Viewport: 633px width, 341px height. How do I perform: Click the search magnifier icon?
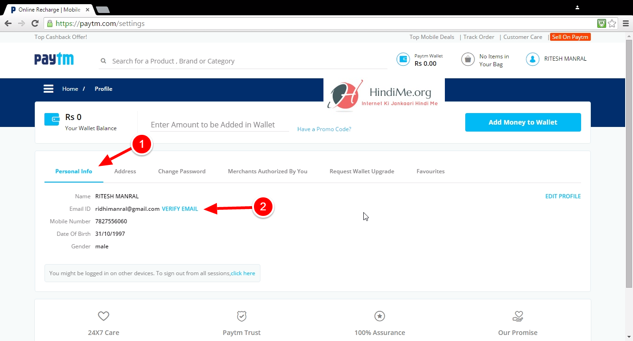103,61
